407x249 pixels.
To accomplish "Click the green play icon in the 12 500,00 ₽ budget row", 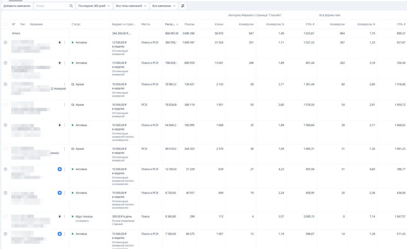I will 73,42.
